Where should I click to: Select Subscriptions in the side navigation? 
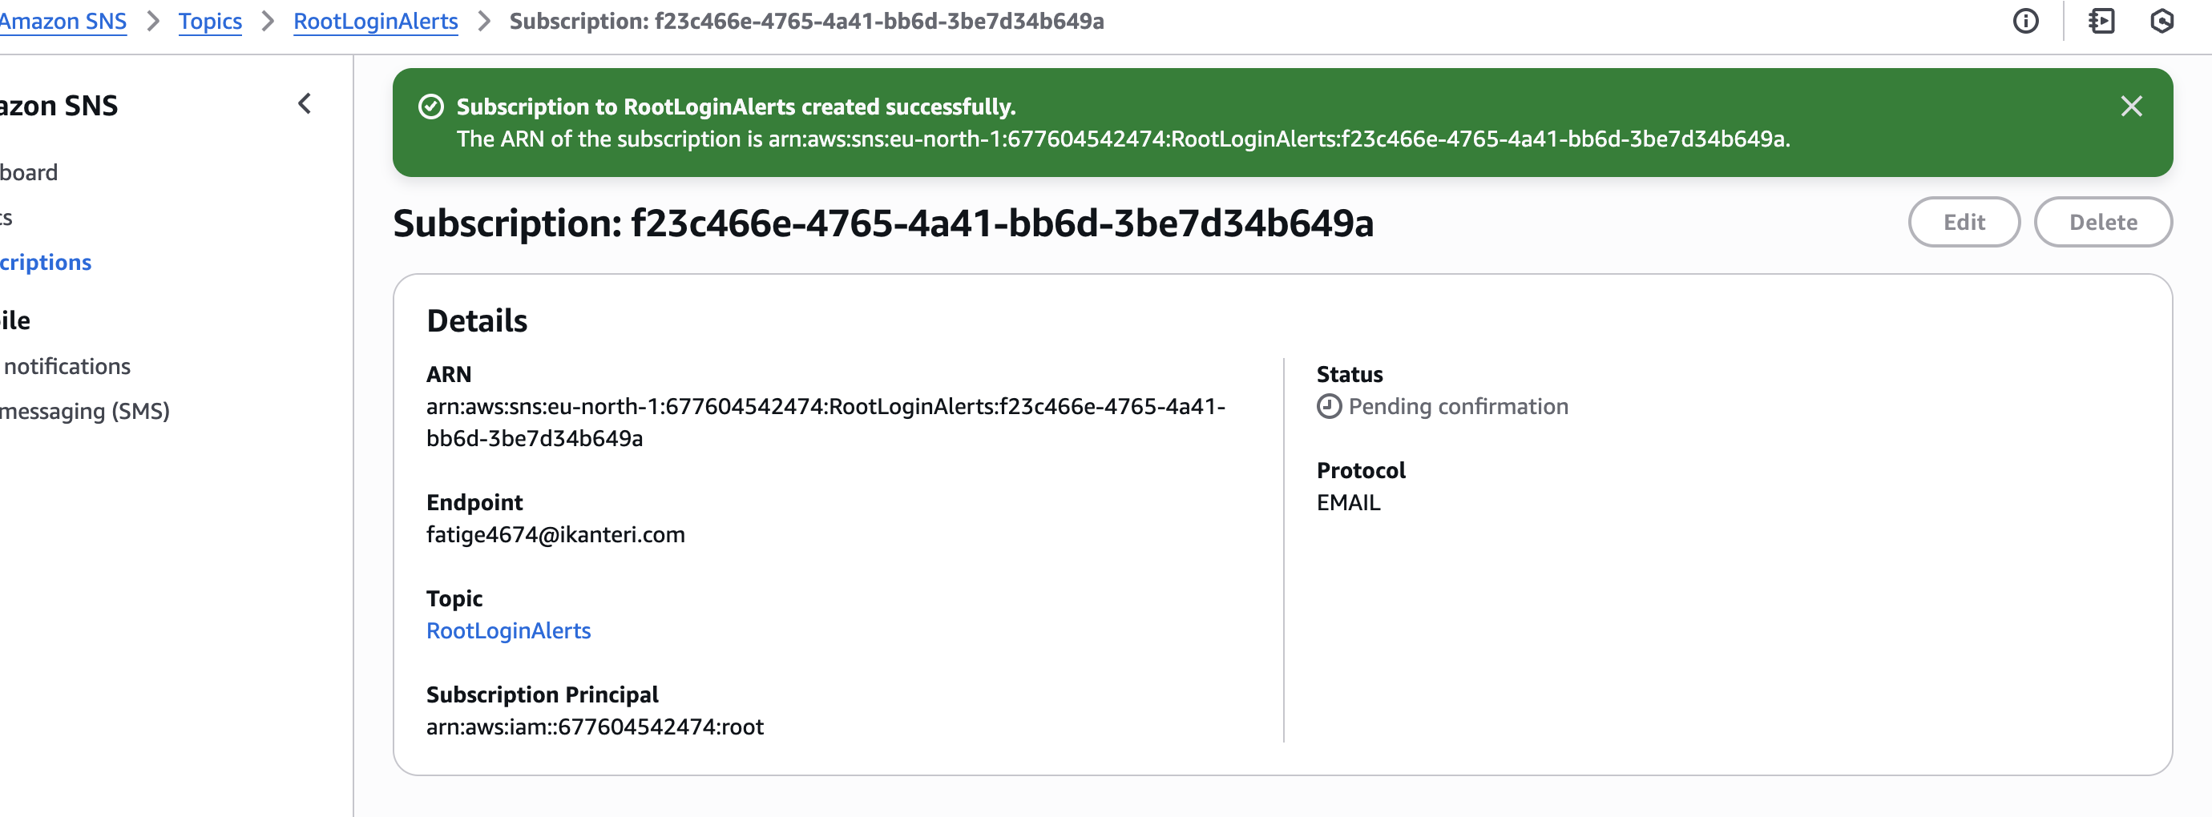[x=46, y=262]
